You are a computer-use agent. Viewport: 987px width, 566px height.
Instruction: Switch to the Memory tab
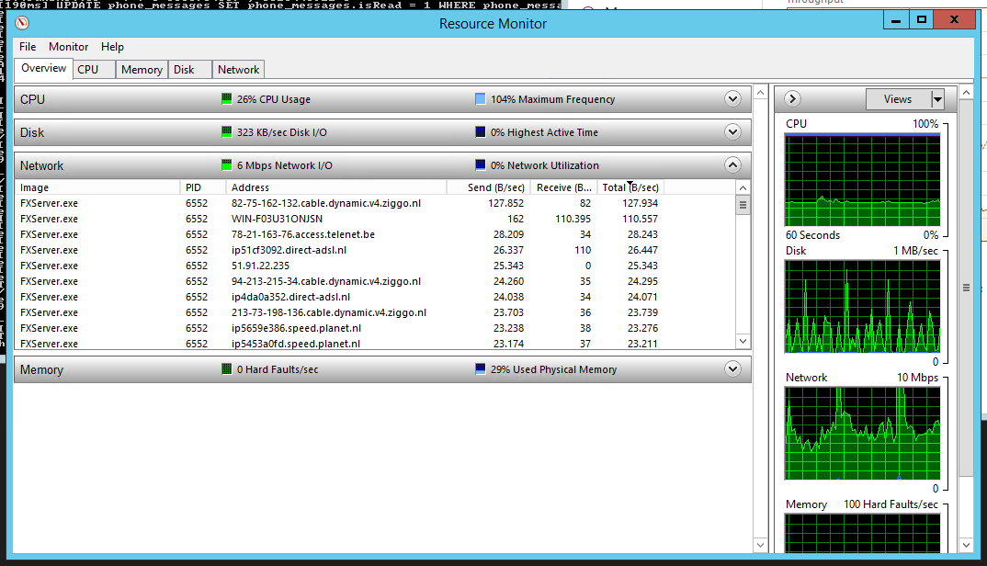142,70
